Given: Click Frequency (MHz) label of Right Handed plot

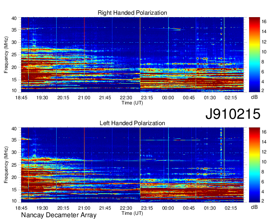Looking at the screenshot, I should (6, 55).
